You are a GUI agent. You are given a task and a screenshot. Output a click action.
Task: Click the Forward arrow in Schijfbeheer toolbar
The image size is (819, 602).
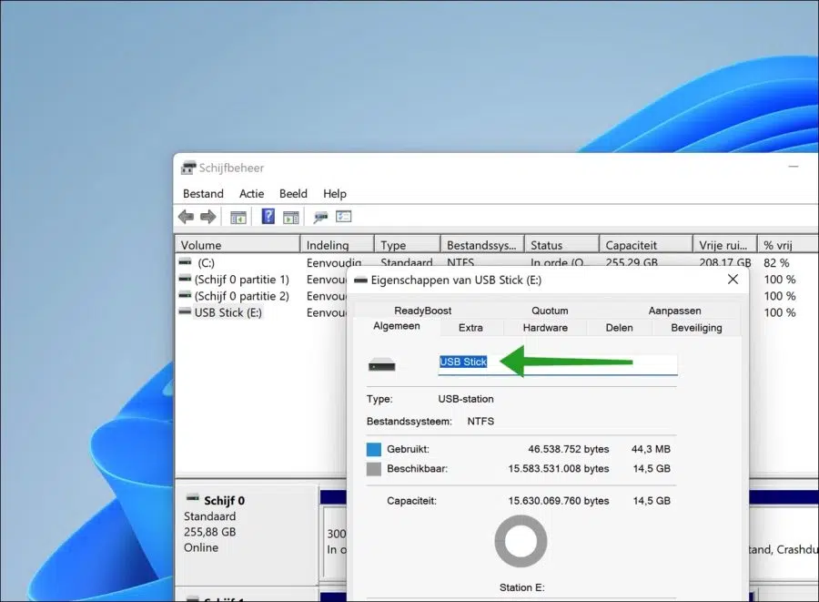[207, 217]
